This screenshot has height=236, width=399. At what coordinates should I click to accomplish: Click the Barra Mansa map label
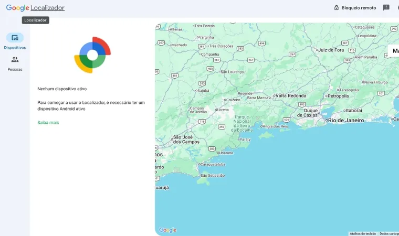(x=258, y=98)
